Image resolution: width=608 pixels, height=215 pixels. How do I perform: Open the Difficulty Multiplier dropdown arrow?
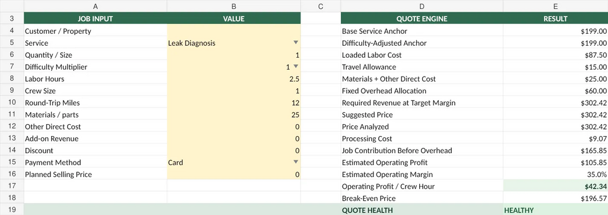[296, 67]
